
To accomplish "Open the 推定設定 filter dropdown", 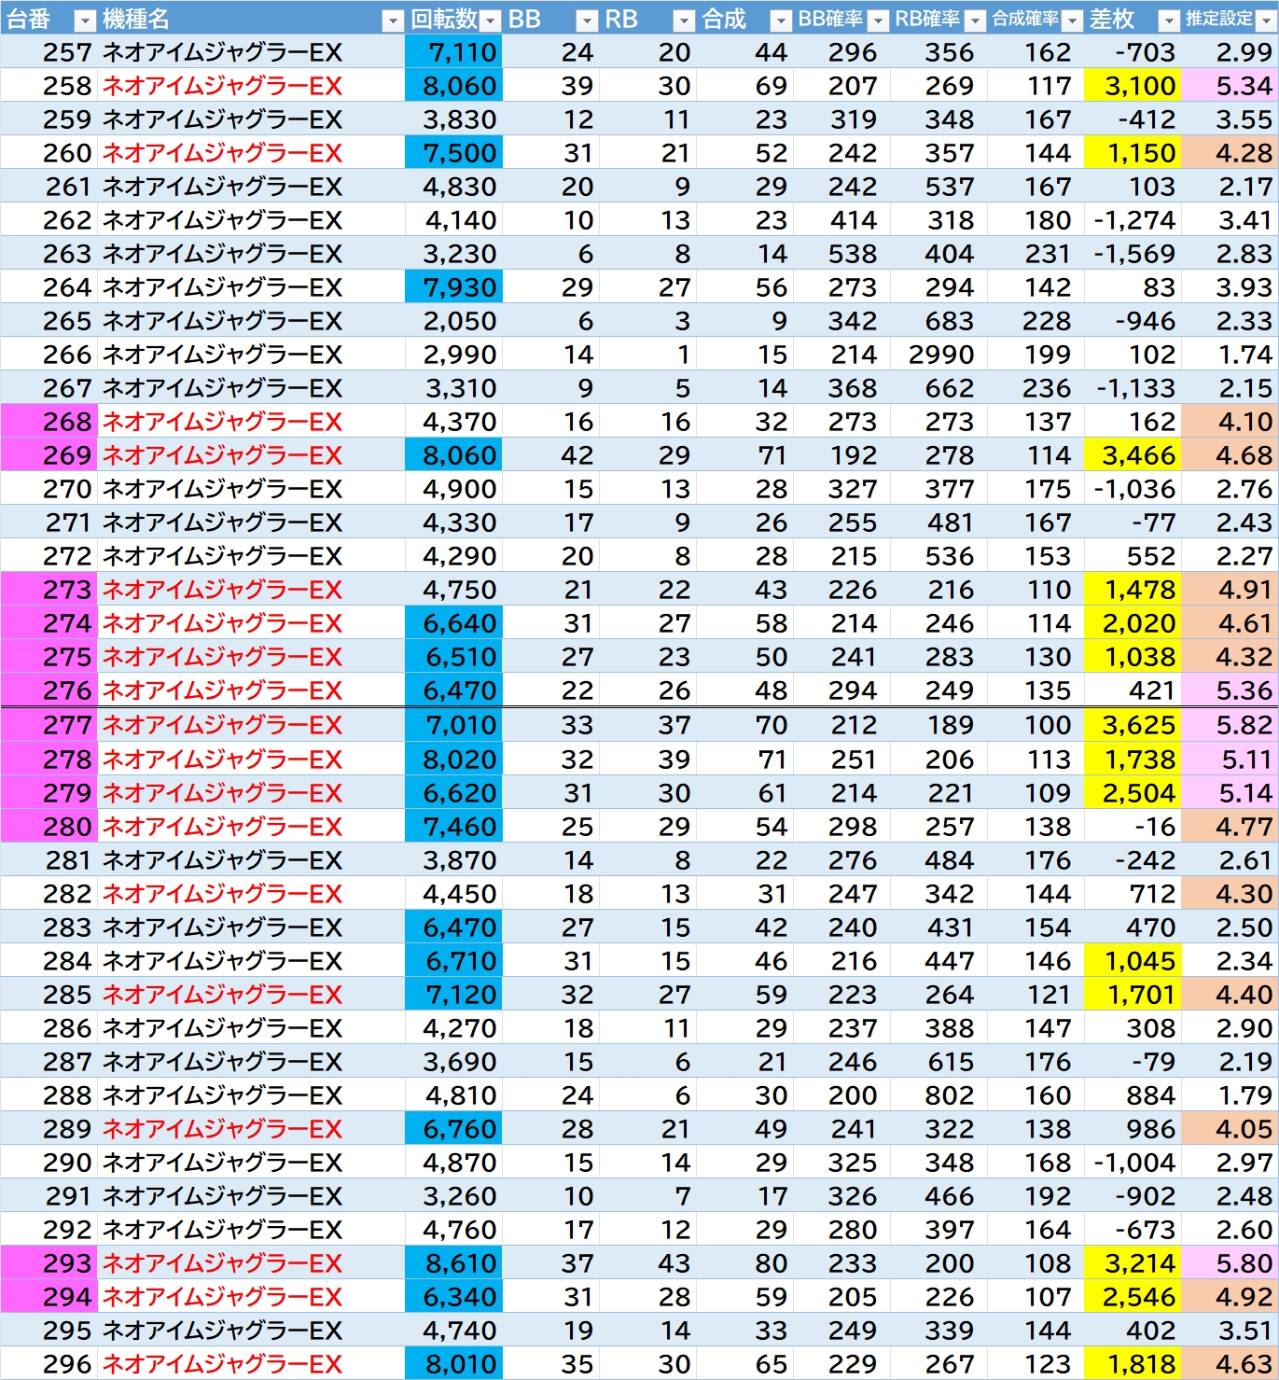I will point(1266,21).
